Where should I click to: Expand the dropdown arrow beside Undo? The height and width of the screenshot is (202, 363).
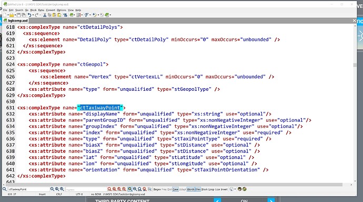pos(33,15)
